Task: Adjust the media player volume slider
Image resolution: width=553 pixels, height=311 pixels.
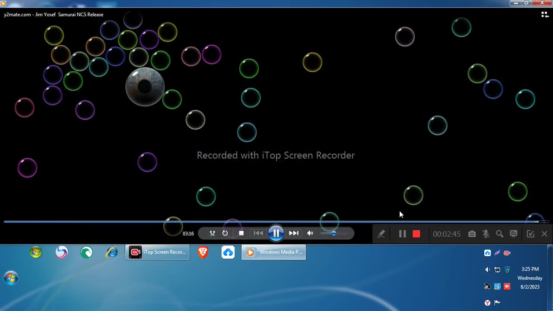Action: (x=334, y=233)
